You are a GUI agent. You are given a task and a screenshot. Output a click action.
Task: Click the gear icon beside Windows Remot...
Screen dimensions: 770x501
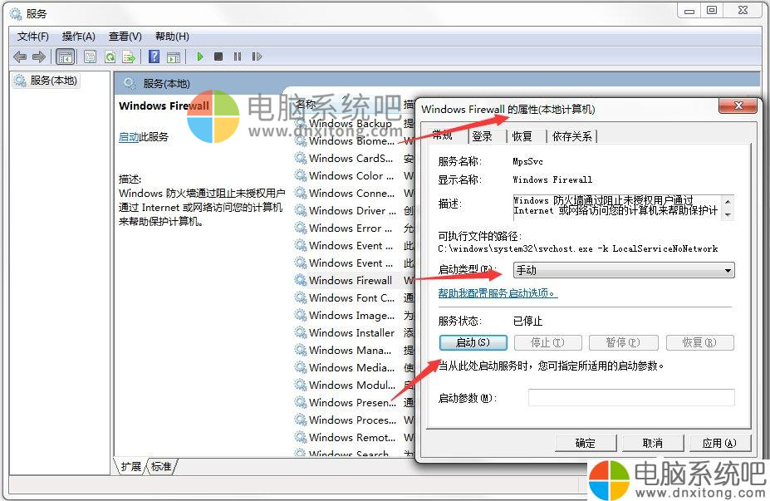click(300, 437)
